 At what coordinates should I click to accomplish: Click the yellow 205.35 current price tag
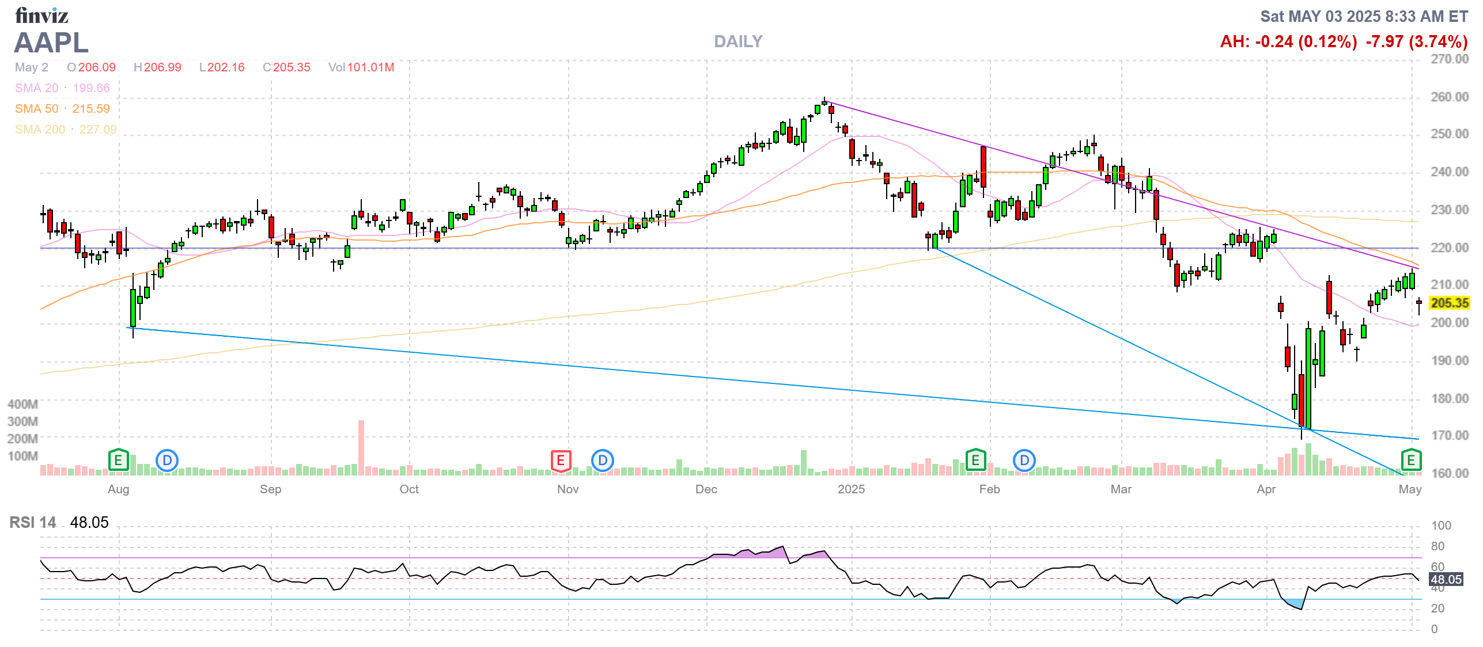tap(1449, 303)
